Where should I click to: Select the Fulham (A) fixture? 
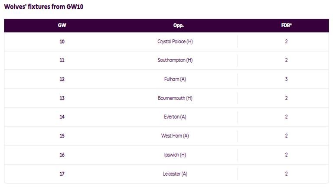coord(175,79)
